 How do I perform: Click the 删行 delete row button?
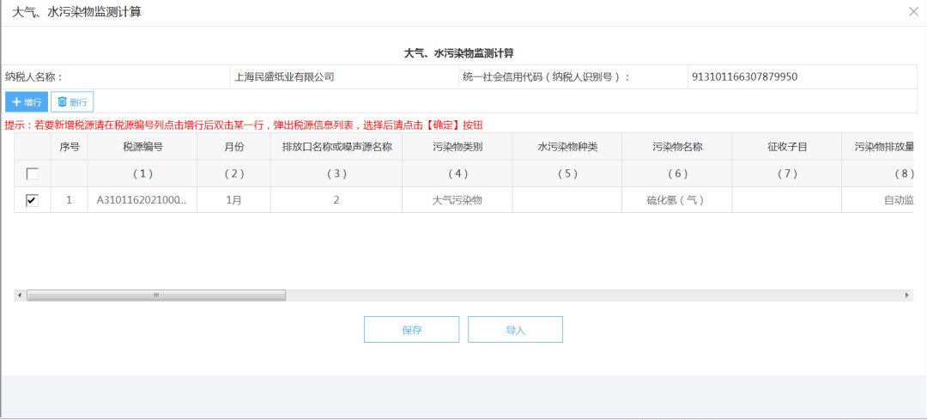72,101
